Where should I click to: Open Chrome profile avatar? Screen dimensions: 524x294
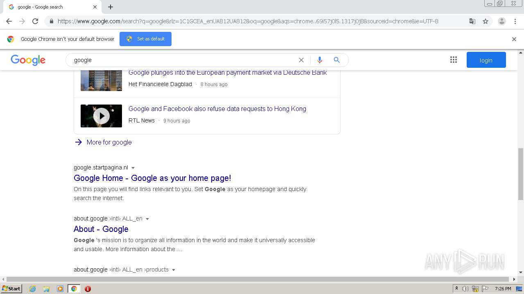click(501, 21)
